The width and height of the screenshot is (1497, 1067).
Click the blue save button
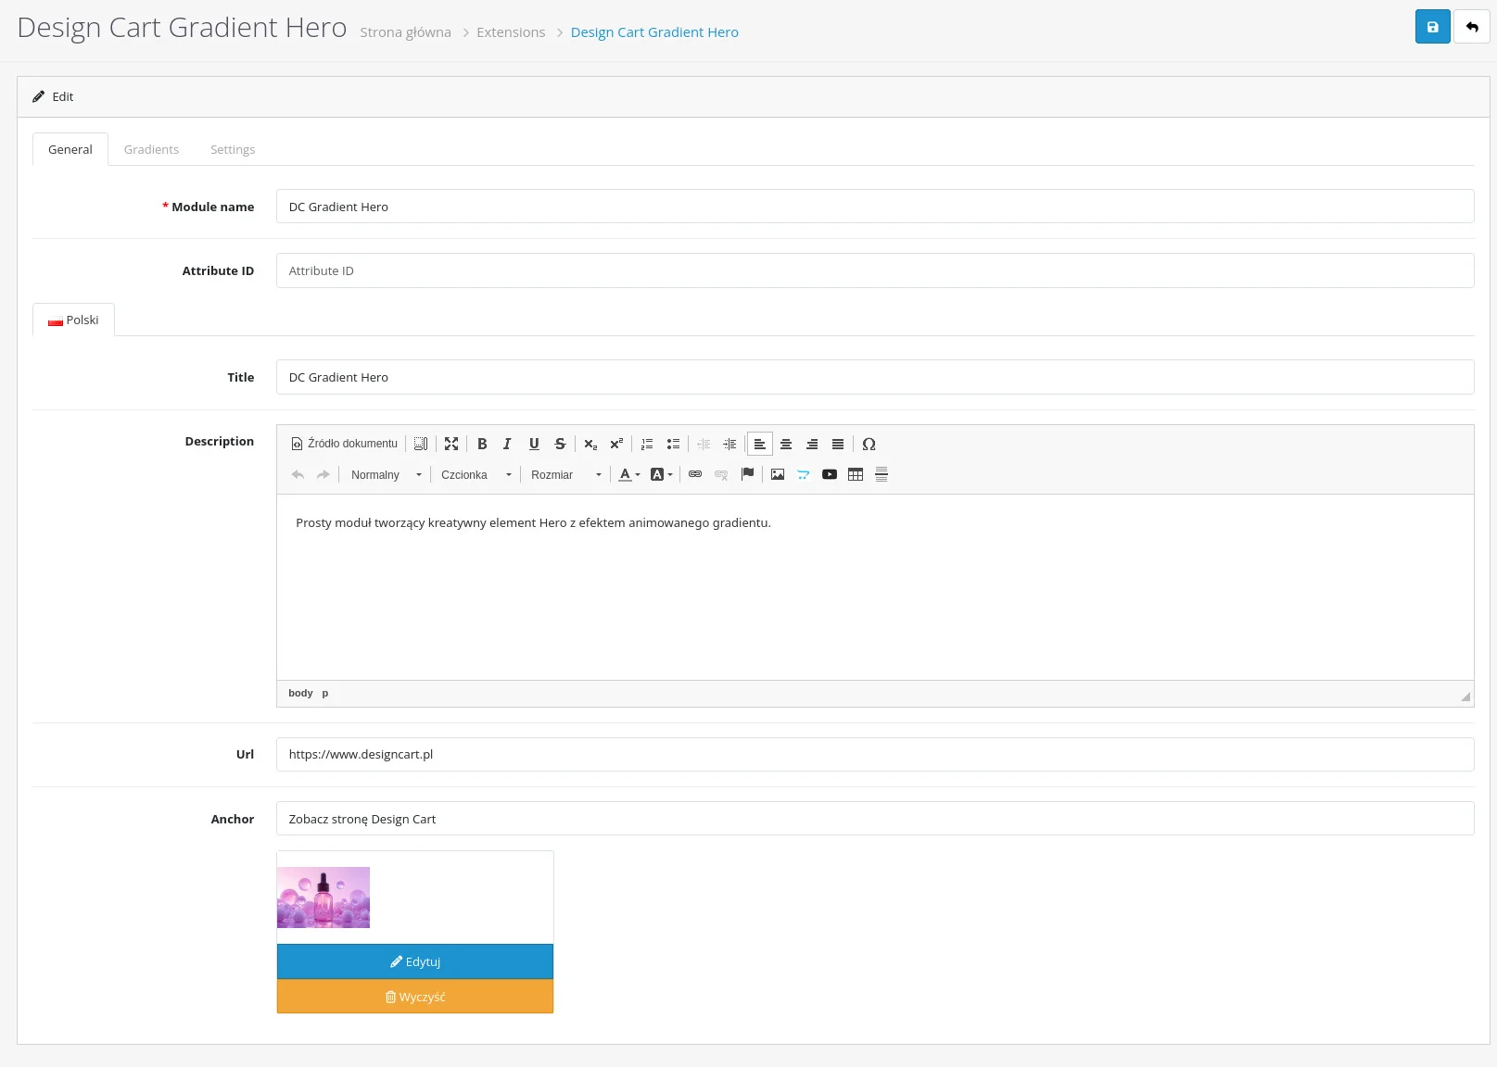1432,27
